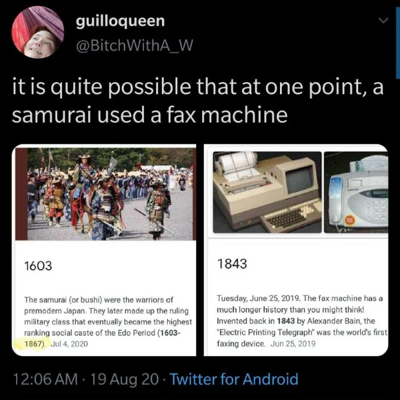
Task: Click the Jul 4, 2020 date
Action: click(69, 343)
